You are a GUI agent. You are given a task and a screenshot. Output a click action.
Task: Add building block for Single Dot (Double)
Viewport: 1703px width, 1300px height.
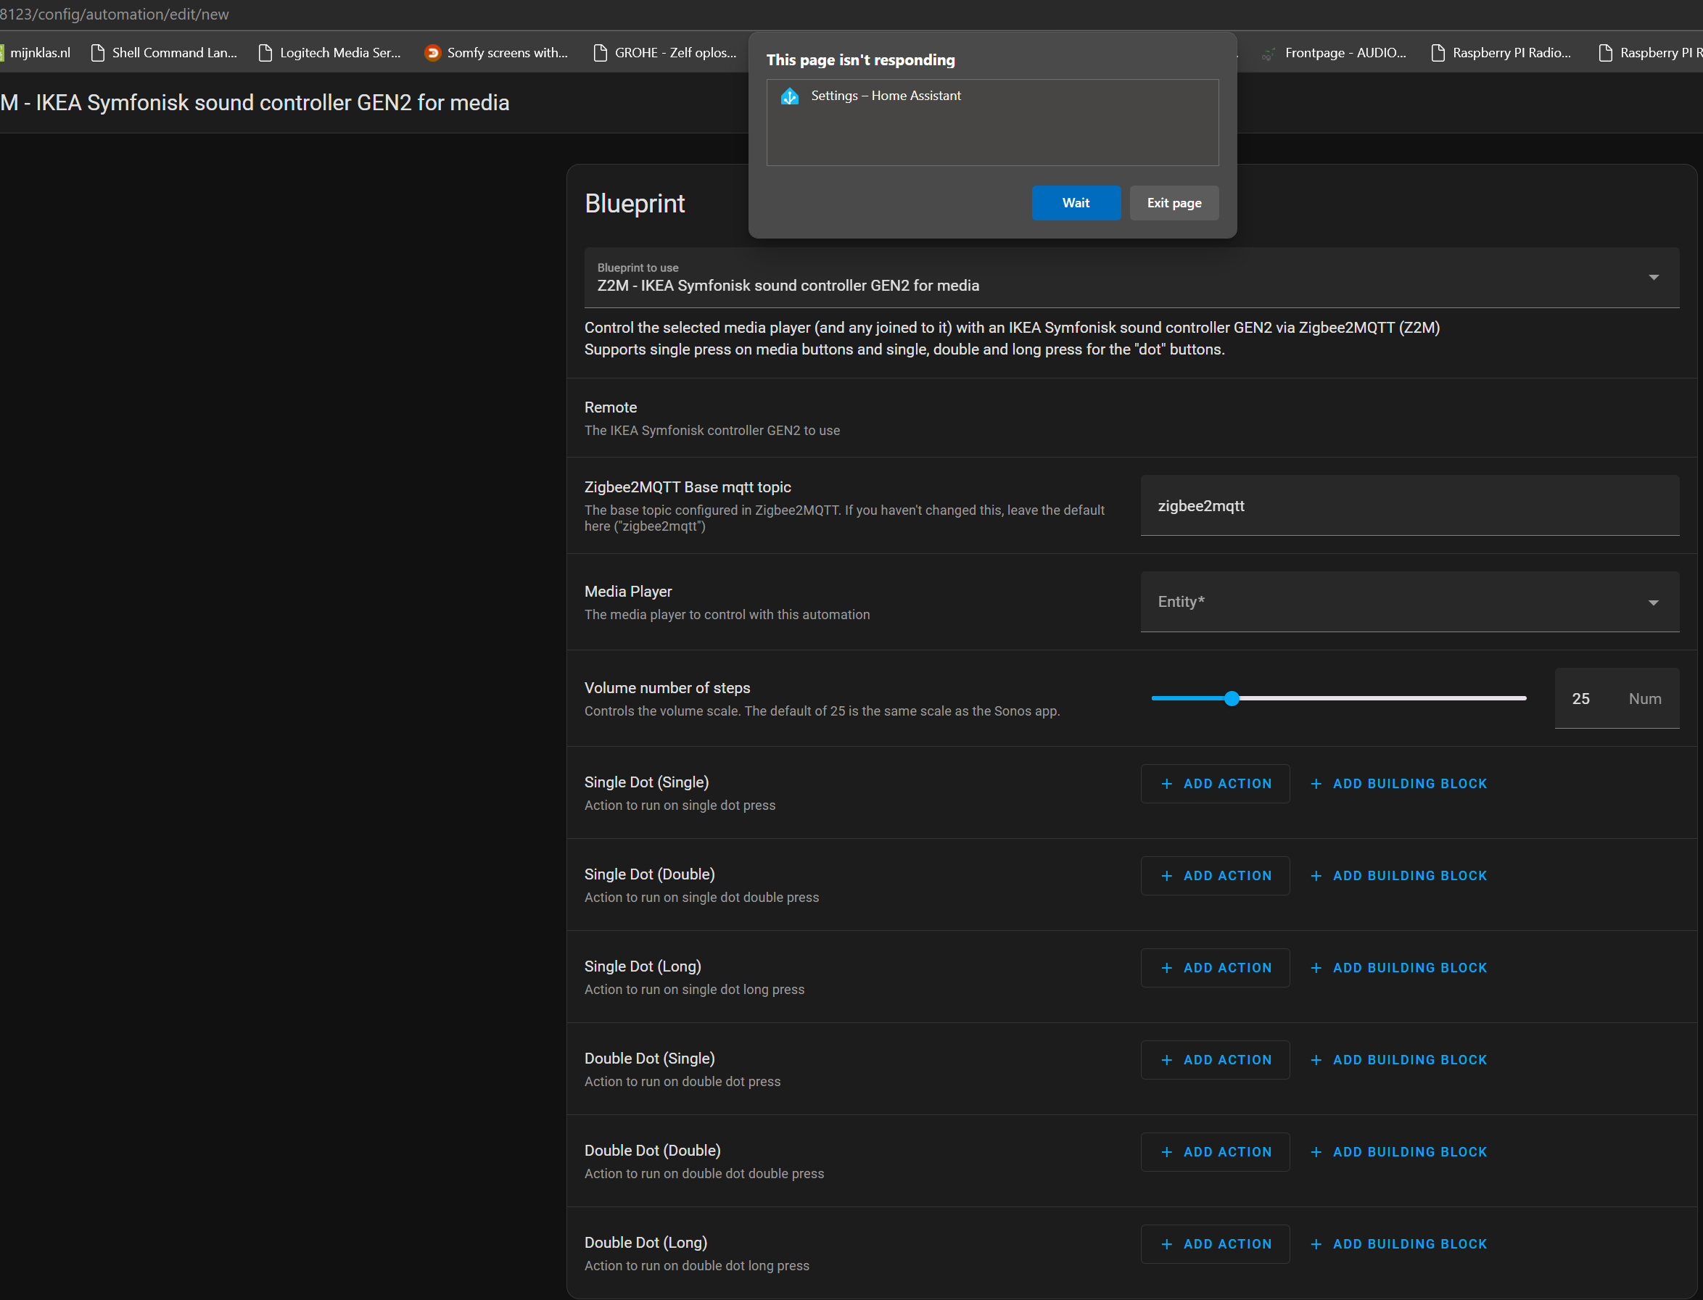(1398, 876)
